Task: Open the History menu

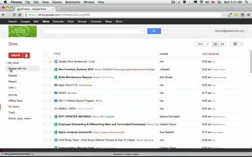Action: pos(57,2)
